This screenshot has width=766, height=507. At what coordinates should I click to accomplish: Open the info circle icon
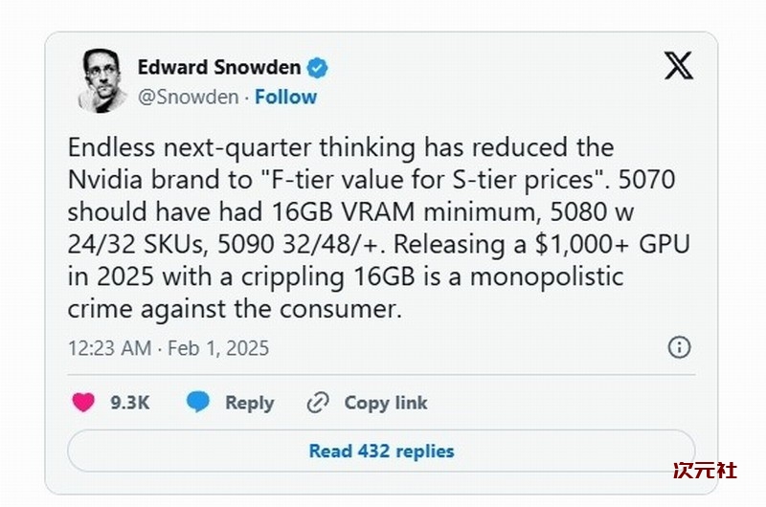coord(679,346)
